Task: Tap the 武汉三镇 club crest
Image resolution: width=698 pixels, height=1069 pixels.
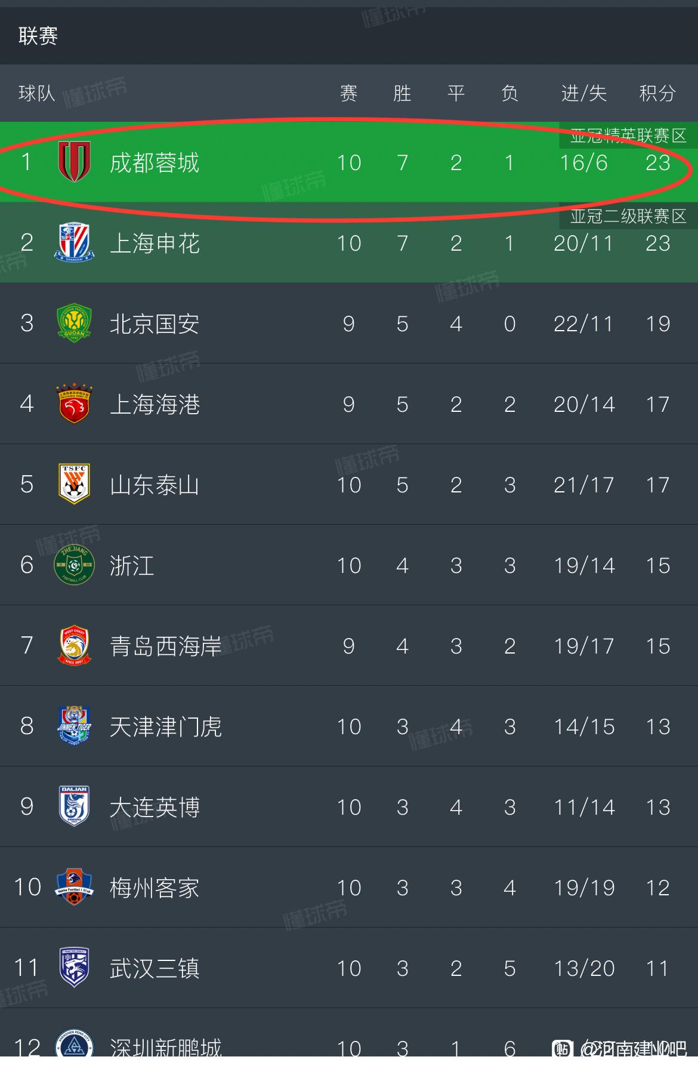Action: click(x=75, y=968)
